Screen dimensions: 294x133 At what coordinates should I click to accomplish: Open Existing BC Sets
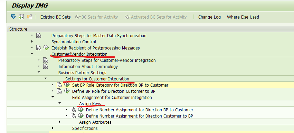click(56, 17)
